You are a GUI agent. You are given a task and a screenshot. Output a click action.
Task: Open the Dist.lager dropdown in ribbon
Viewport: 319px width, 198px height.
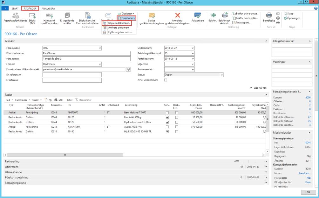coord(126,14)
